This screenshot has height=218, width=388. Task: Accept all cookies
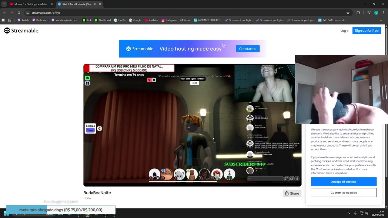pyautogui.click(x=344, y=182)
